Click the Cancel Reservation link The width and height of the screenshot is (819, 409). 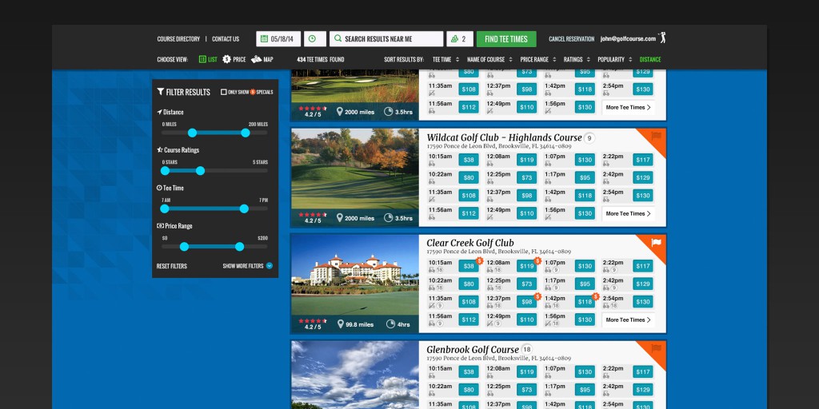click(x=571, y=39)
